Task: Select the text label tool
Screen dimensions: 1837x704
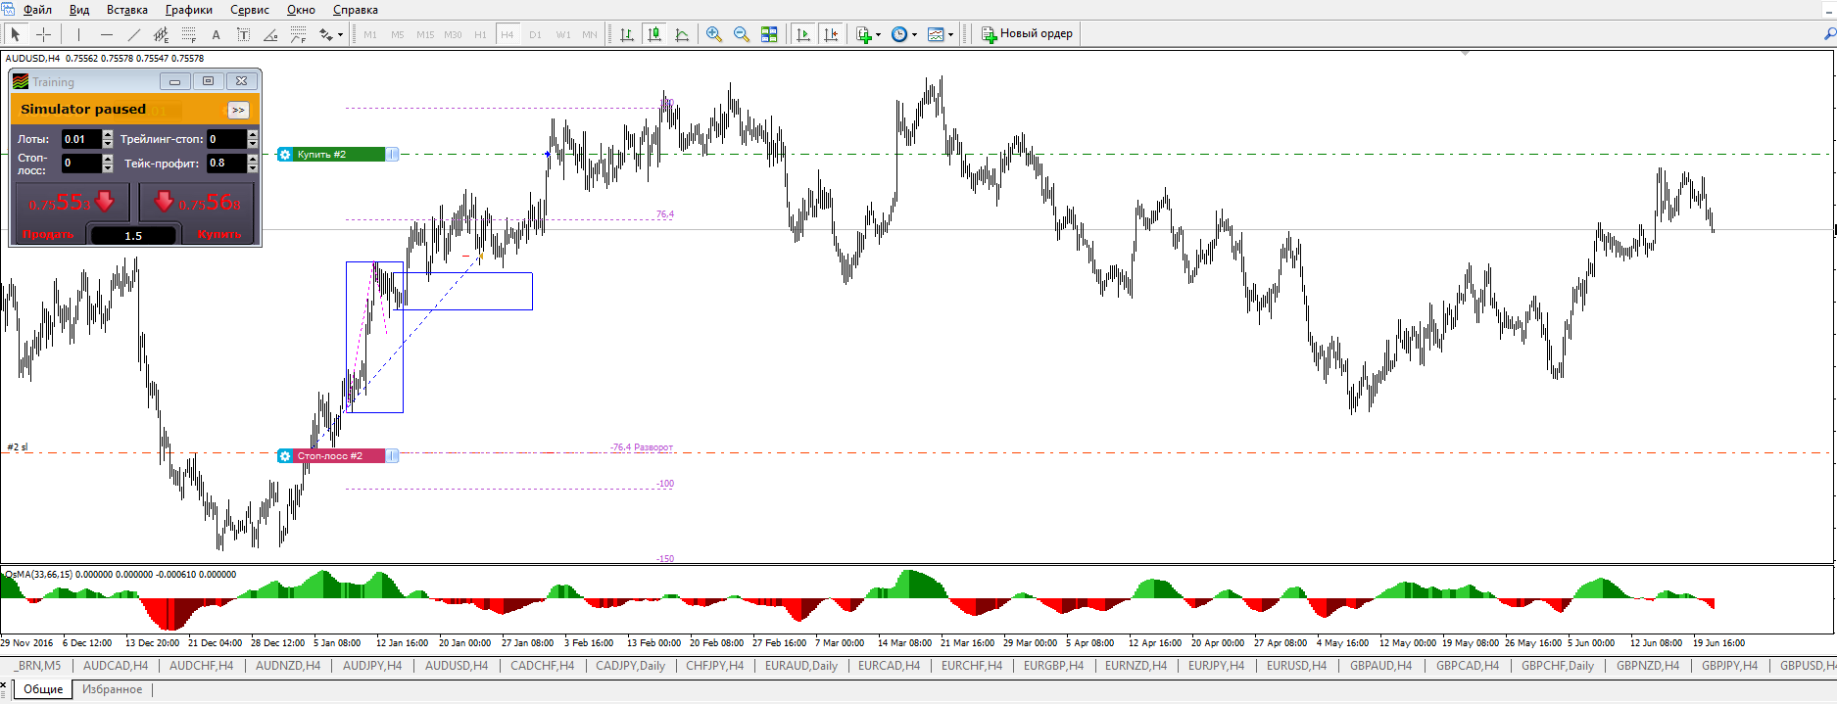Action: point(244,34)
